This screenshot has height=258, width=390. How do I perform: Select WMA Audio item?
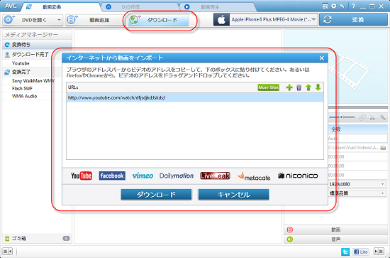click(x=24, y=96)
